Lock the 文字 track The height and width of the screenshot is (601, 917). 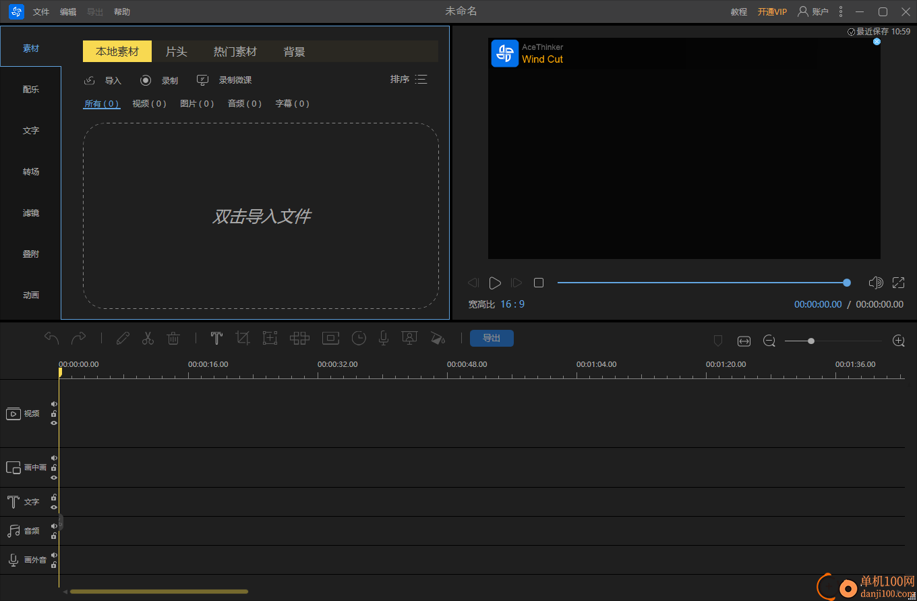point(54,497)
